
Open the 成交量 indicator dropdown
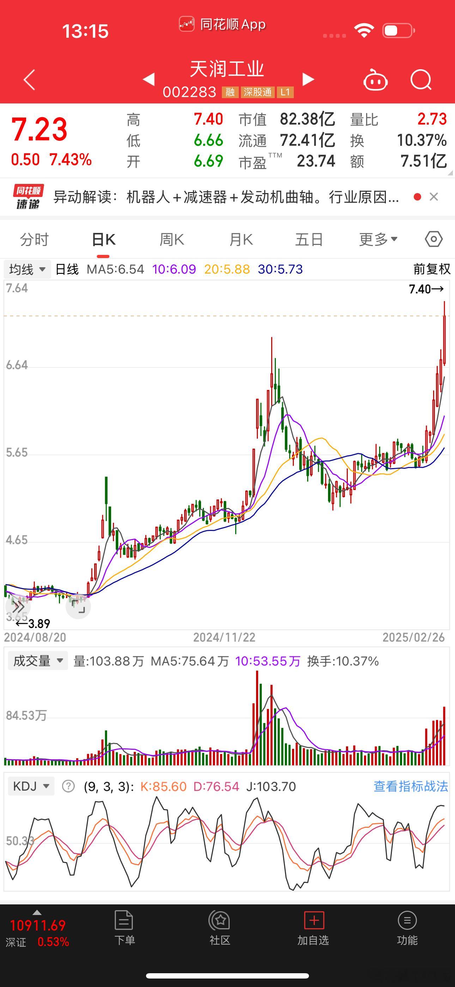tap(38, 661)
